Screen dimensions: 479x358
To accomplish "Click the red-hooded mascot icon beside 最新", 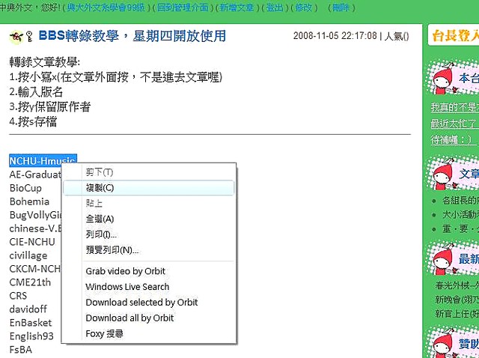I will pos(442,259).
